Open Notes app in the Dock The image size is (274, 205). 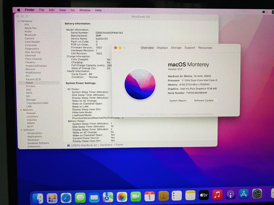(x=190, y=195)
